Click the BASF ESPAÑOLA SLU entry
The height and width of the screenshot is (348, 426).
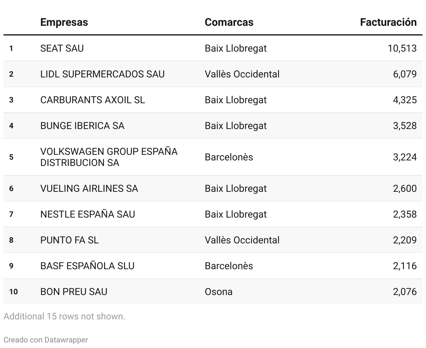click(87, 266)
